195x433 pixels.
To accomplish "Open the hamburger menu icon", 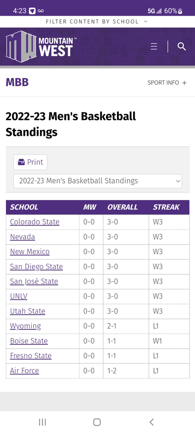I will 154,46.
